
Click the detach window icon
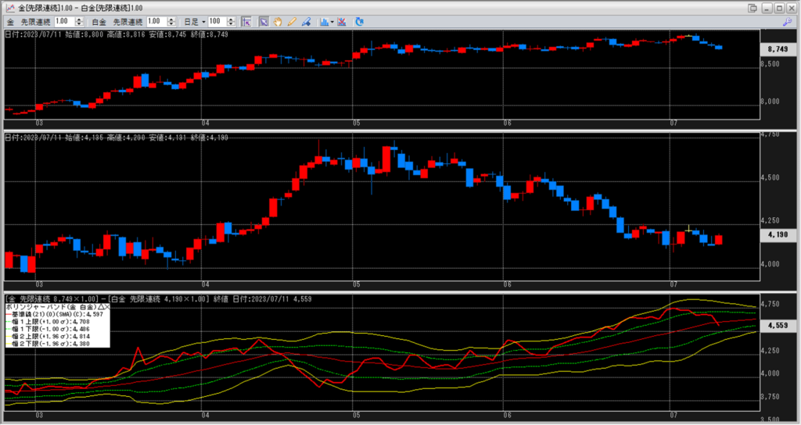click(x=752, y=7)
